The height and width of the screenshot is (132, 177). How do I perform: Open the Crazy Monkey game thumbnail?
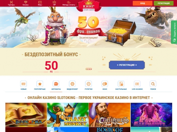[x=68, y=115]
